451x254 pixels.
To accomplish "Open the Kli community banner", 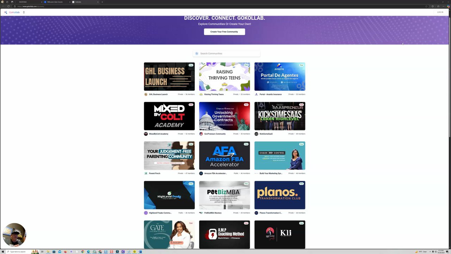I will 280,235.
